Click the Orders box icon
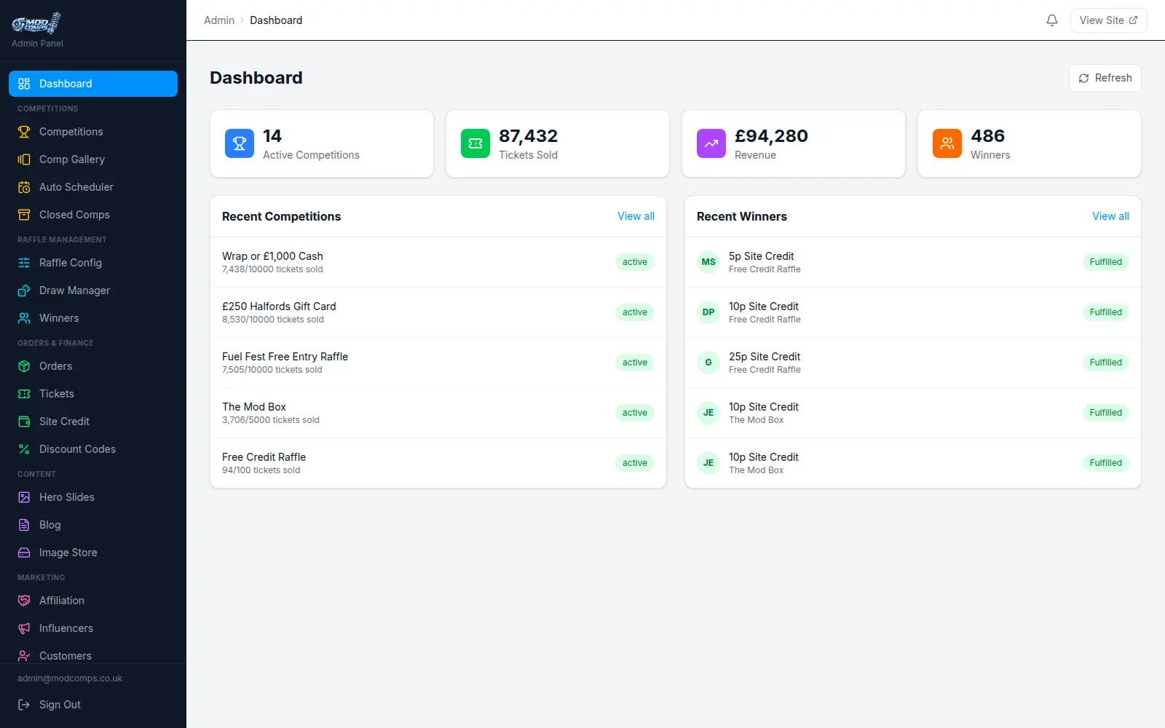The image size is (1165, 728). (24, 366)
